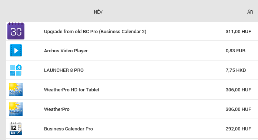
Task: Click the 311,00 HUF price
Action: pos(238,31)
